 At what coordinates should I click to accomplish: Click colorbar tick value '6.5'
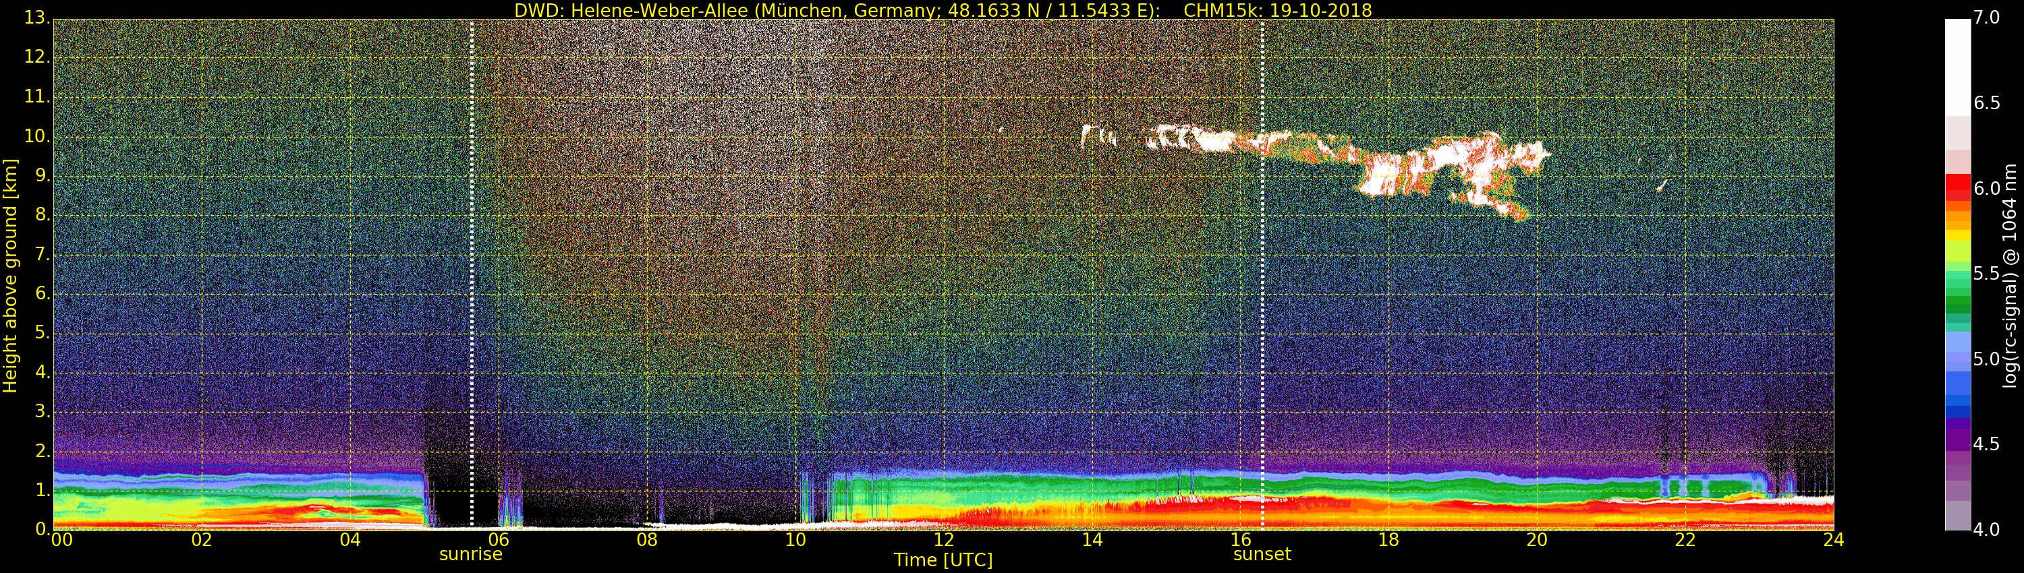[x=1986, y=104]
